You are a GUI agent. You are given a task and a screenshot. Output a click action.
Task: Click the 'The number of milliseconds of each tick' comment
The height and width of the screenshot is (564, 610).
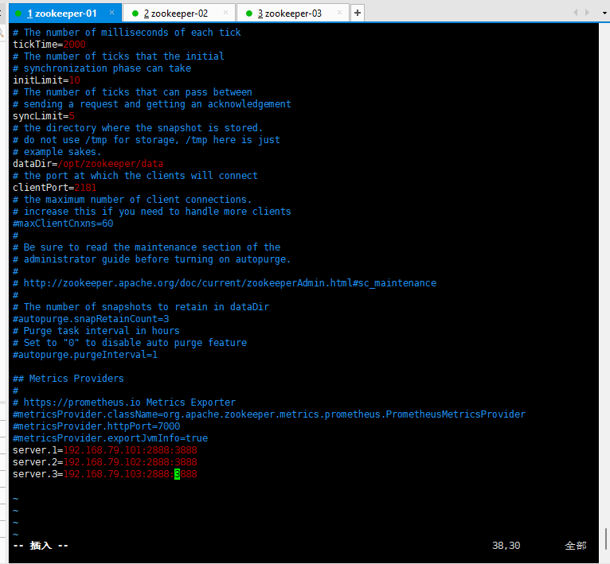[127, 33]
